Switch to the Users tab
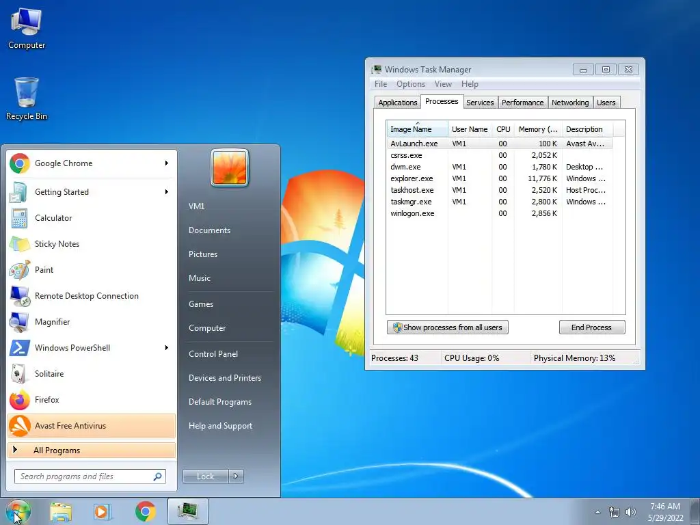 [606, 103]
